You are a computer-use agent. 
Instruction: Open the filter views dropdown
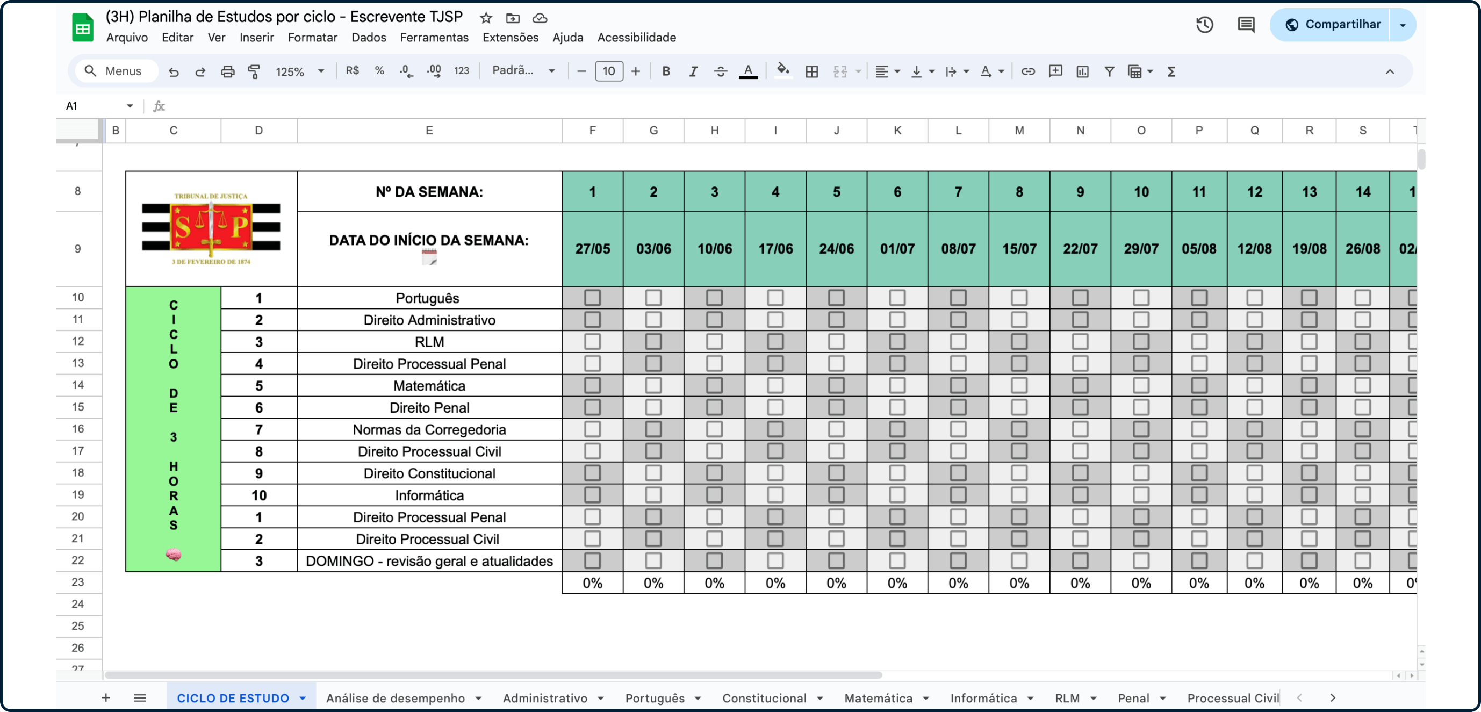tap(1141, 71)
